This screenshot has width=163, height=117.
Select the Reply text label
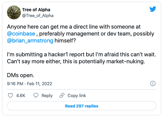tap(47, 96)
